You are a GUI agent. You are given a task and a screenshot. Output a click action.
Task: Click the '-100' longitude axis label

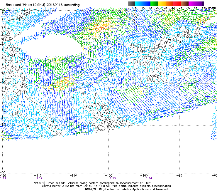pyautogui.click(x=144, y=175)
